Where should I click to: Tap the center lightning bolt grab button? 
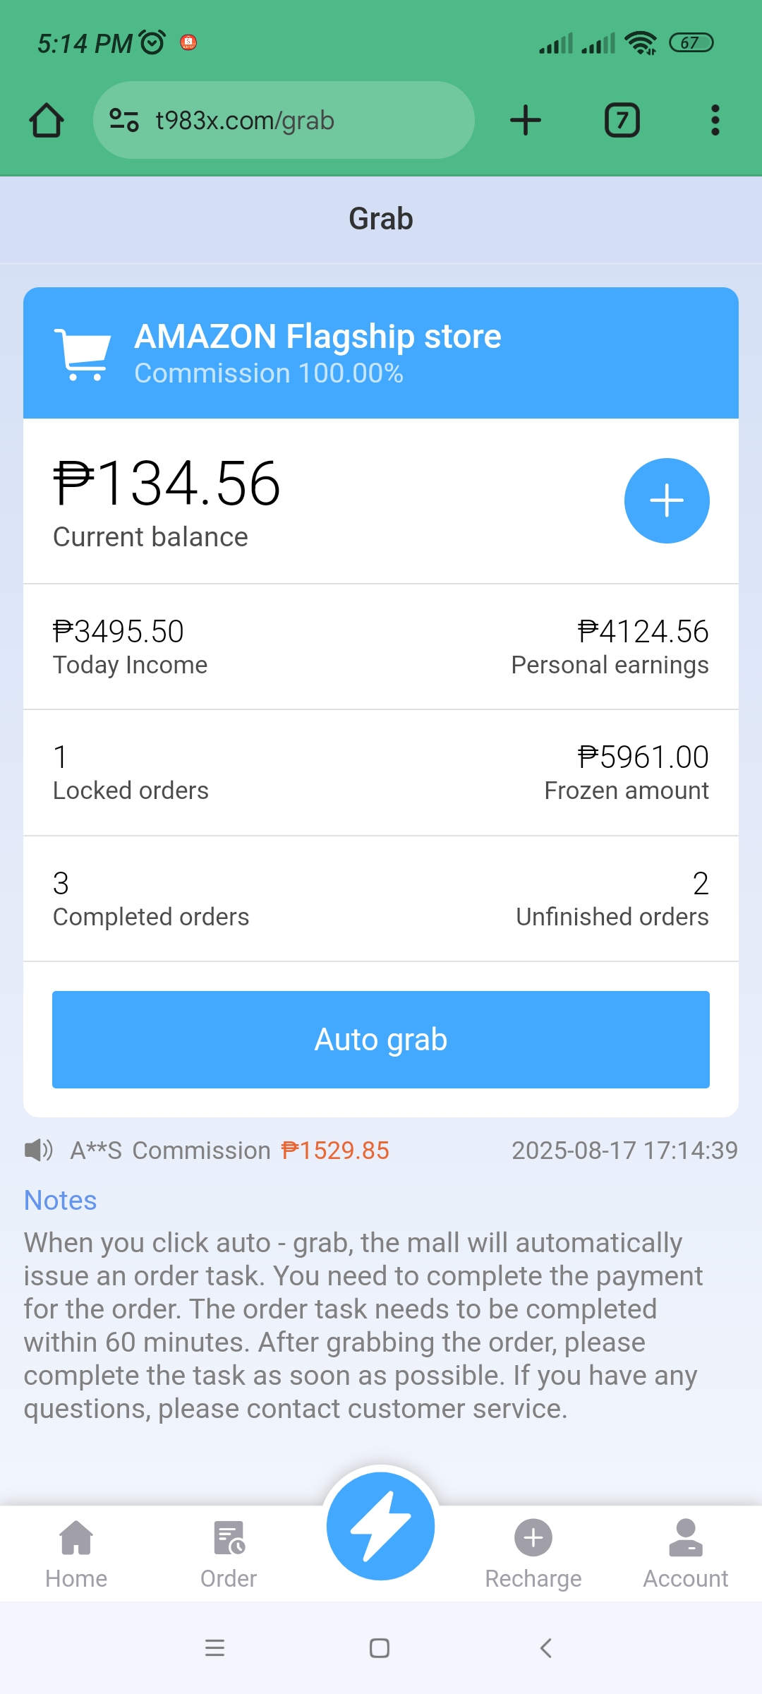click(381, 1526)
